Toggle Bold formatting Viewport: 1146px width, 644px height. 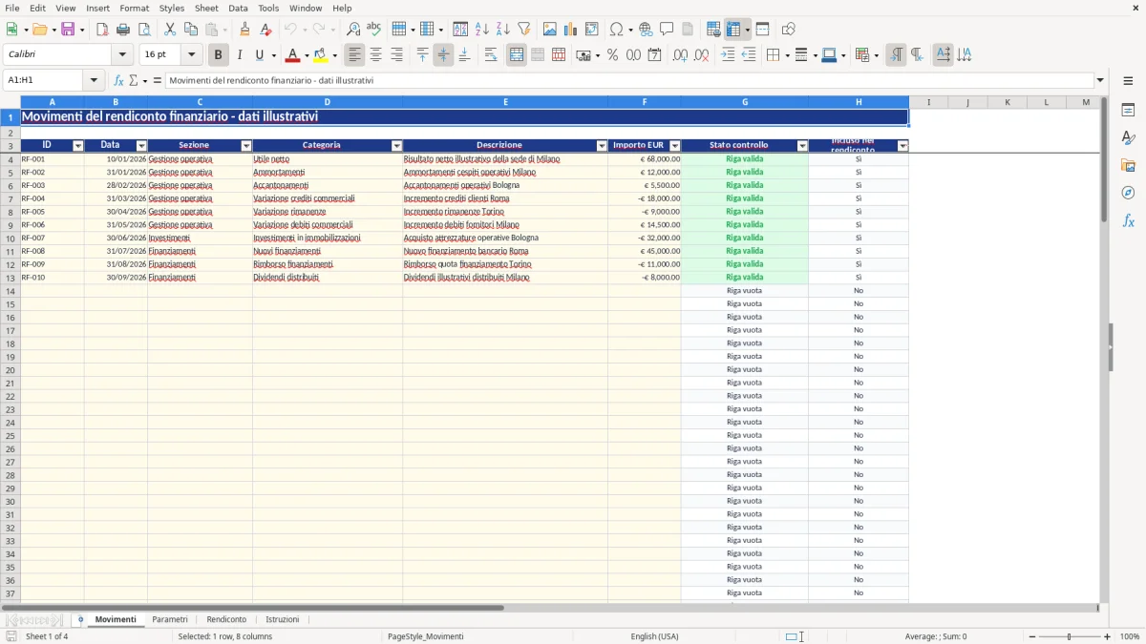pyautogui.click(x=219, y=55)
